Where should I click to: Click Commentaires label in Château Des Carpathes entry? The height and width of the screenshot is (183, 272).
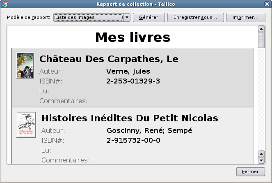pyautogui.click(x=64, y=101)
